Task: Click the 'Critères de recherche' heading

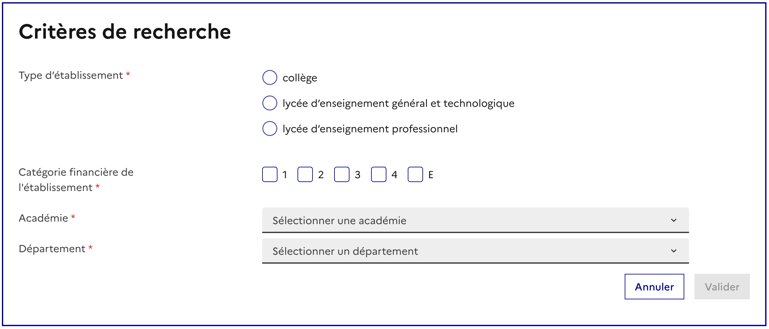Action: pos(125,32)
